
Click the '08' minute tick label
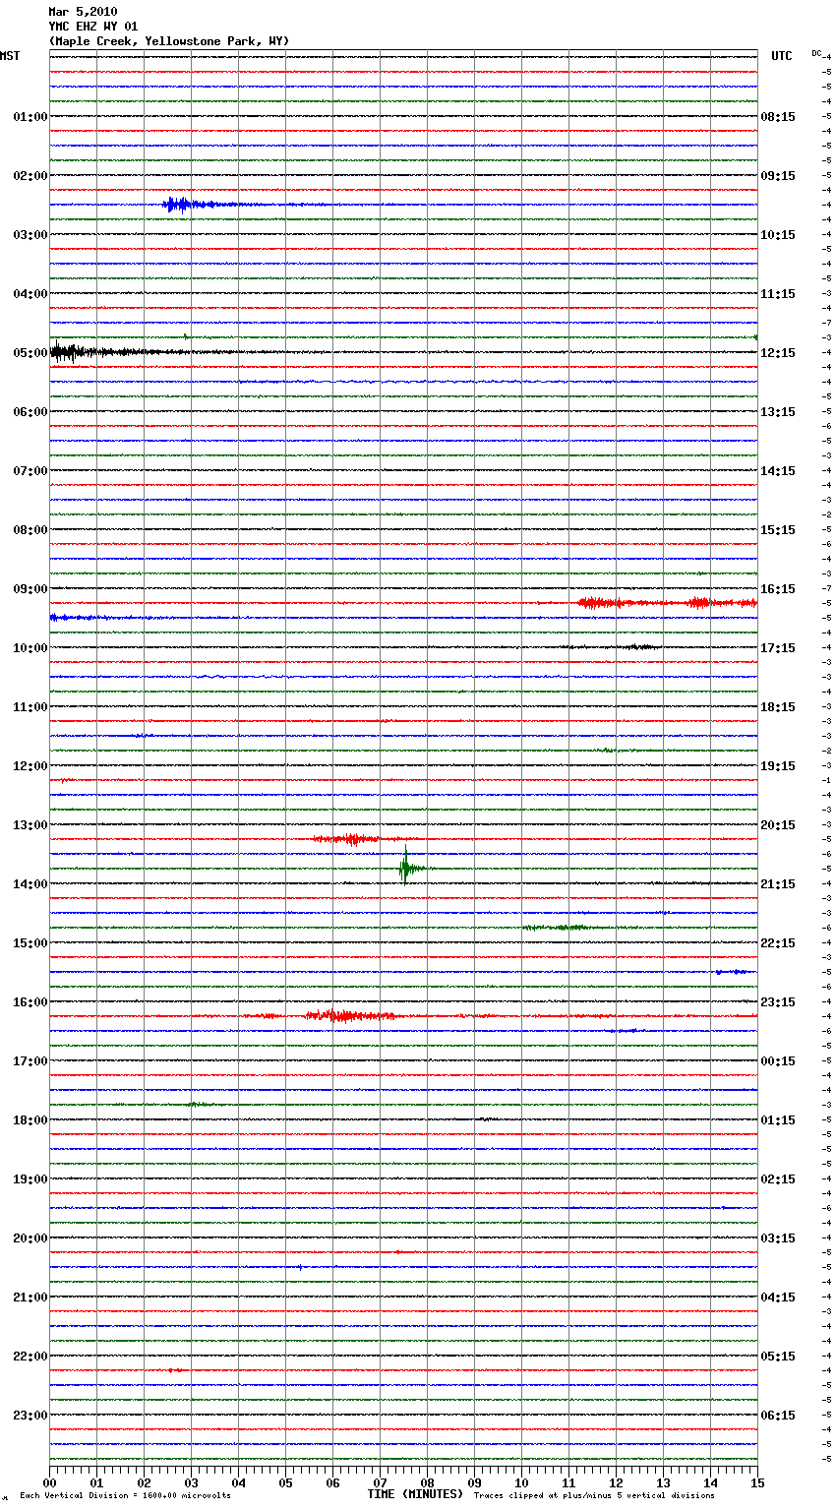(428, 1482)
